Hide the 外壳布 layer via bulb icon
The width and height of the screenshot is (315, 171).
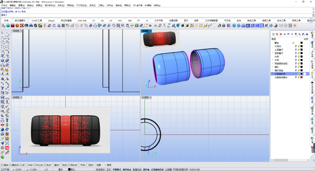coord(296,46)
